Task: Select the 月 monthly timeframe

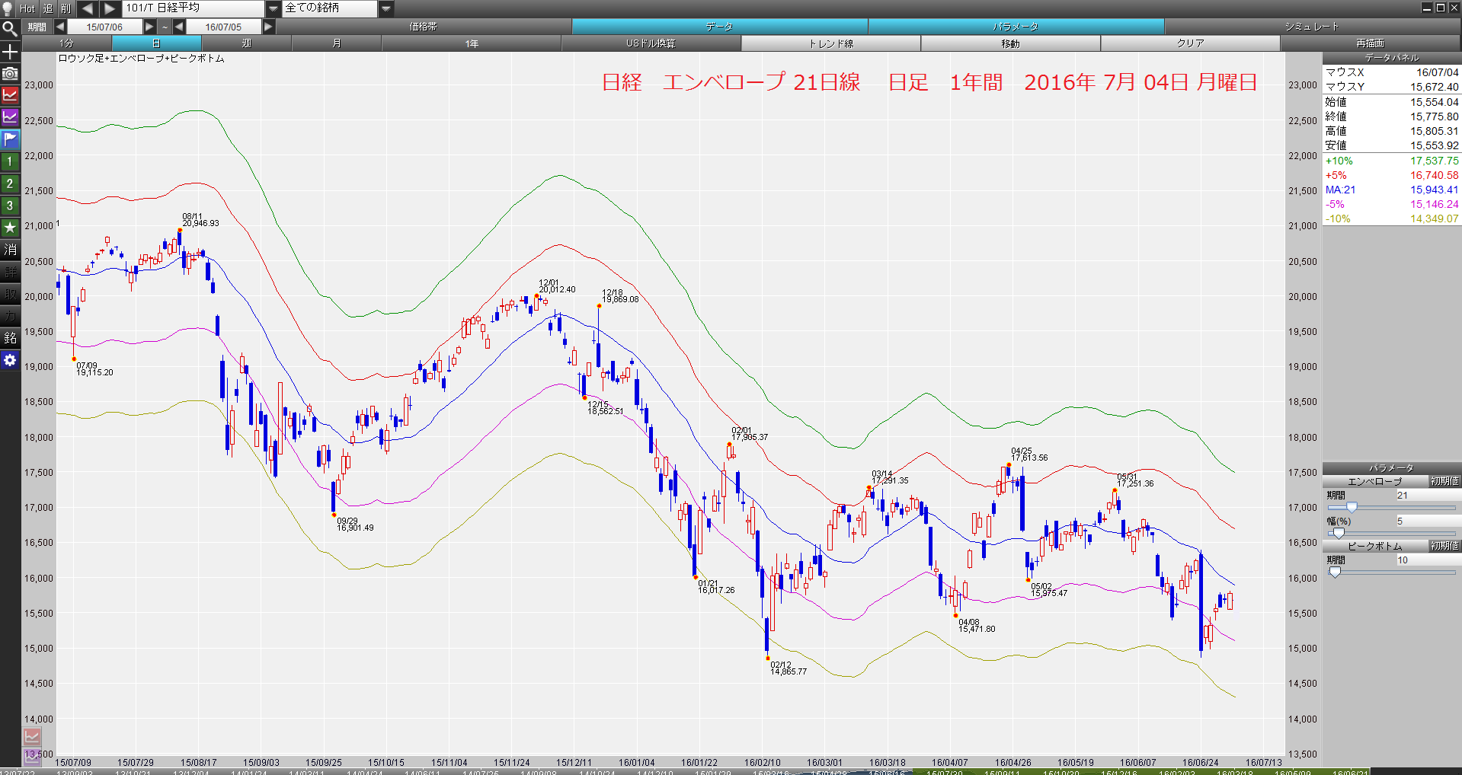Action: (336, 43)
